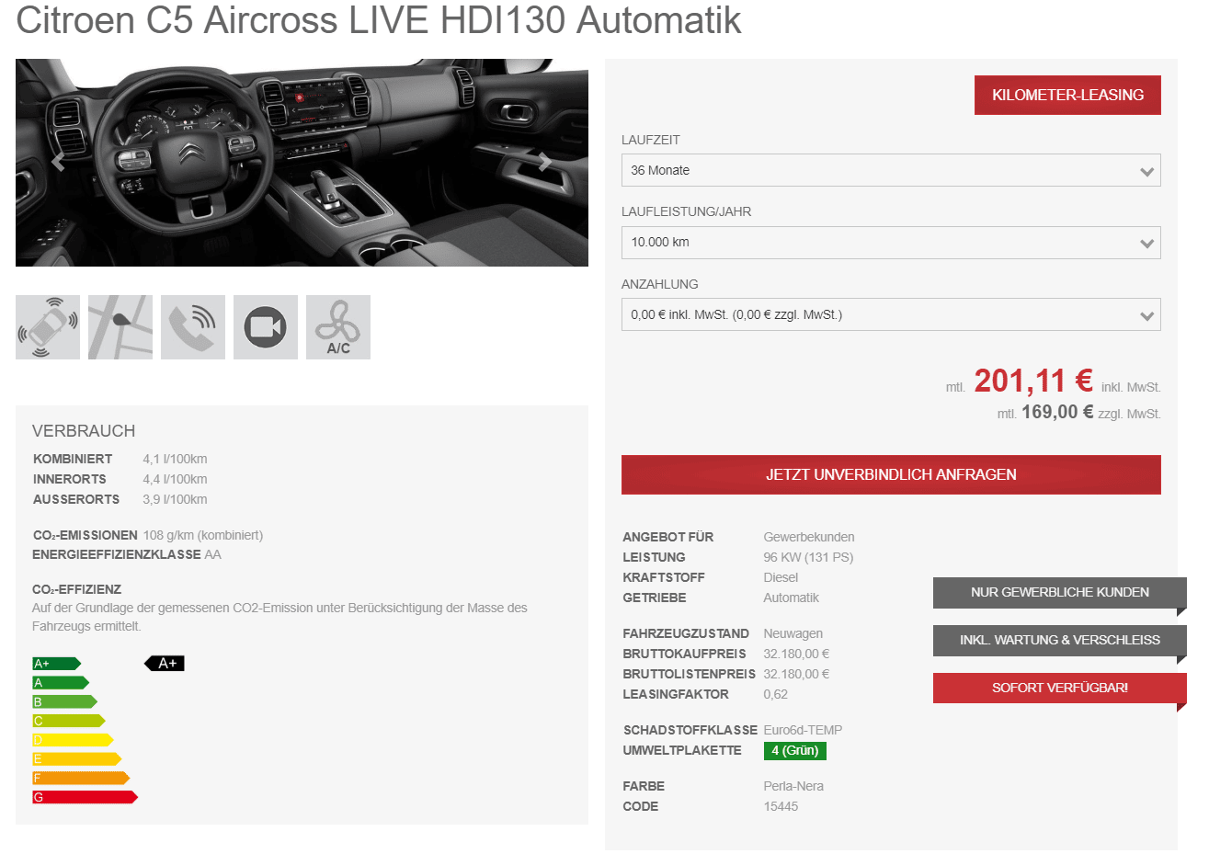The image size is (1209, 854).
Task: Click the light-green C efficiency class bar
Action: pos(69,721)
